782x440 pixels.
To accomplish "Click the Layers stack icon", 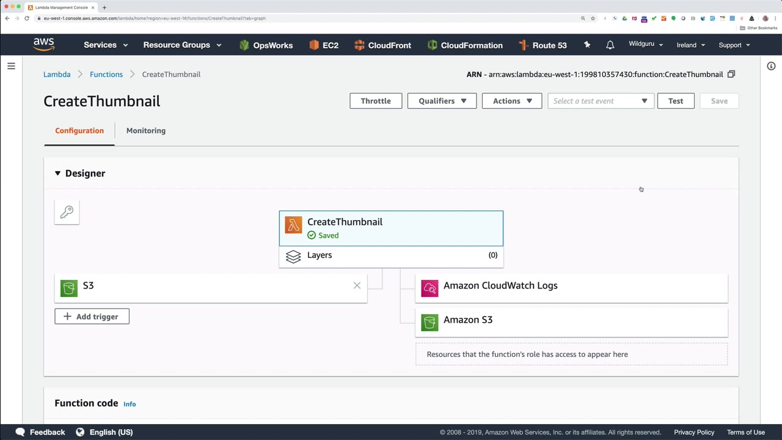I will click(293, 257).
